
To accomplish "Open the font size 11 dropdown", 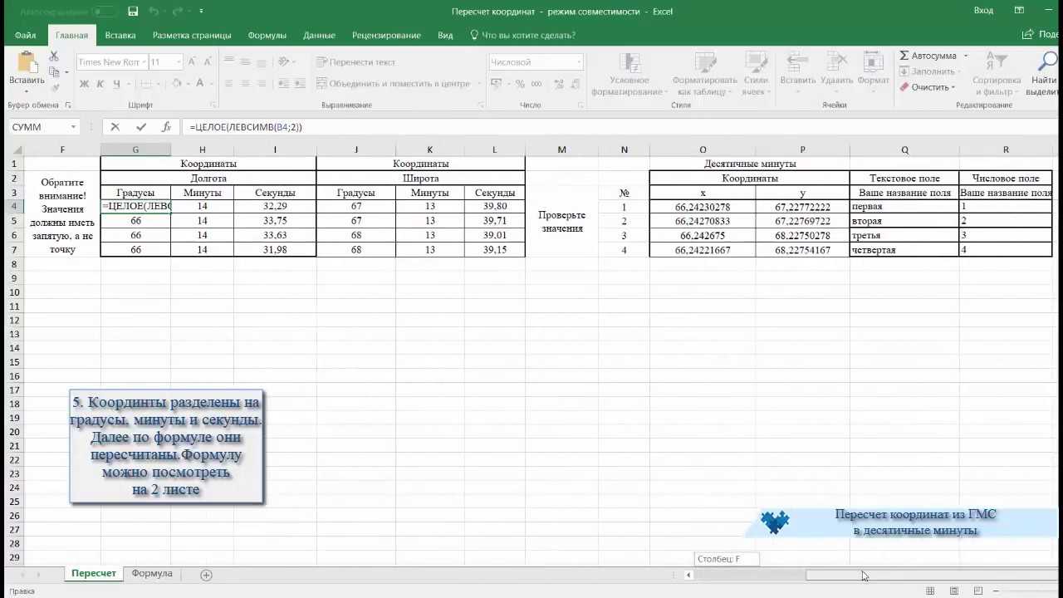I will pos(178,62).
